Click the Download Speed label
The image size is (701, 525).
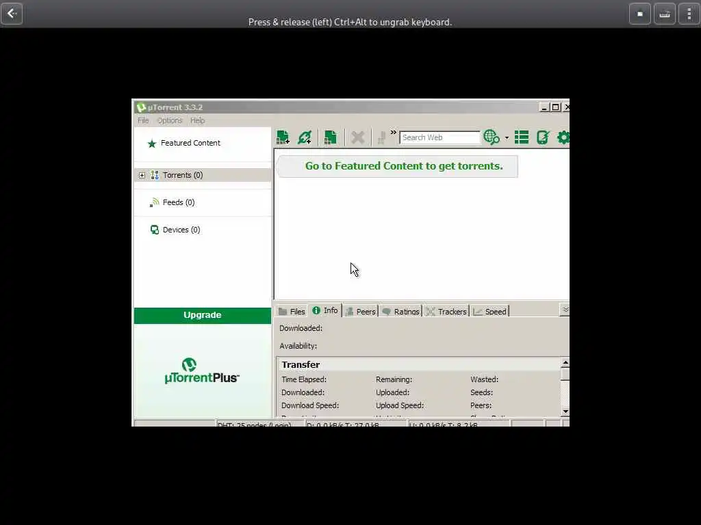click(x=310, y=405)
